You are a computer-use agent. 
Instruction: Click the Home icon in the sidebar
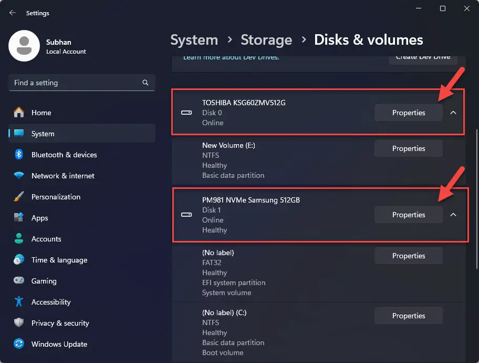19,113
